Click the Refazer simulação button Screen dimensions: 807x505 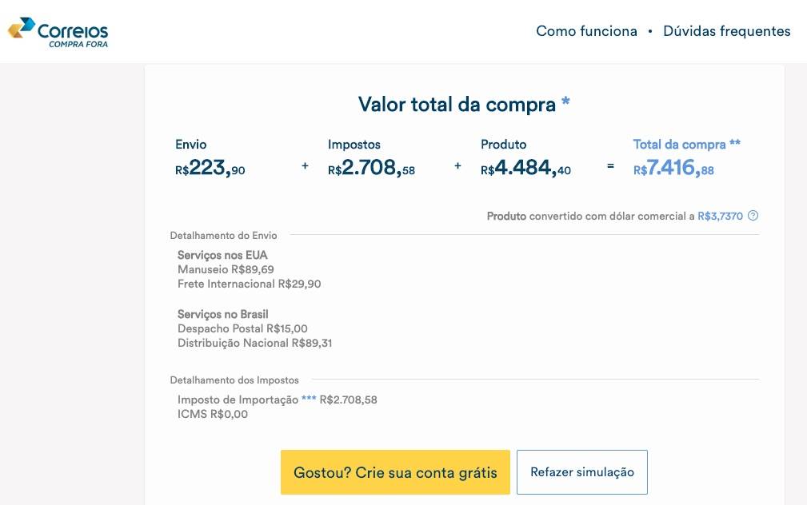click(x=581, y=472)
